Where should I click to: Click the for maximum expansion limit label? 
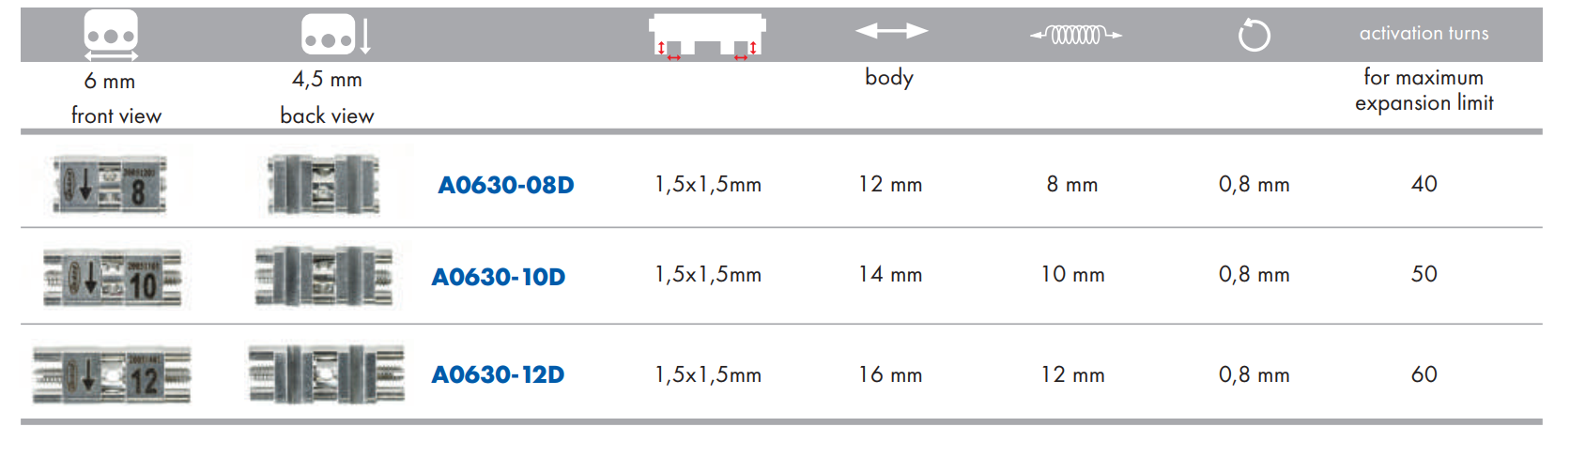[1424, 90]
